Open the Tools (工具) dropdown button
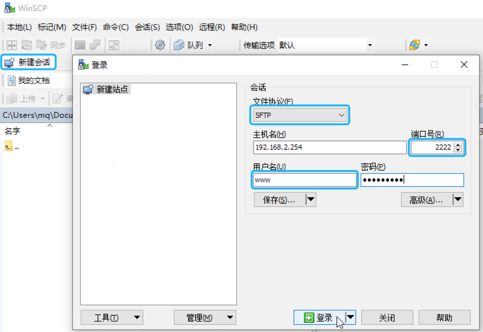Image resolution: width=483 pixels, height=332 pixels. [x=112, y=317]
